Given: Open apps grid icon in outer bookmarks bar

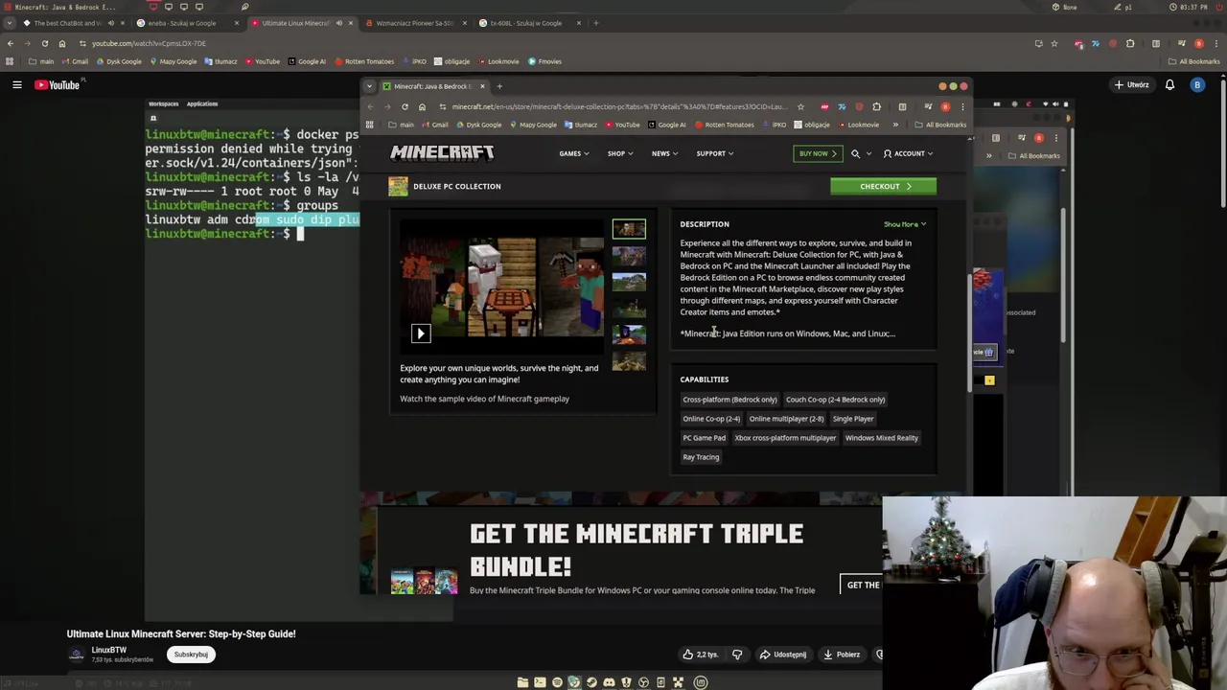Looking at the screenshot, I should [x=10, y=61].
